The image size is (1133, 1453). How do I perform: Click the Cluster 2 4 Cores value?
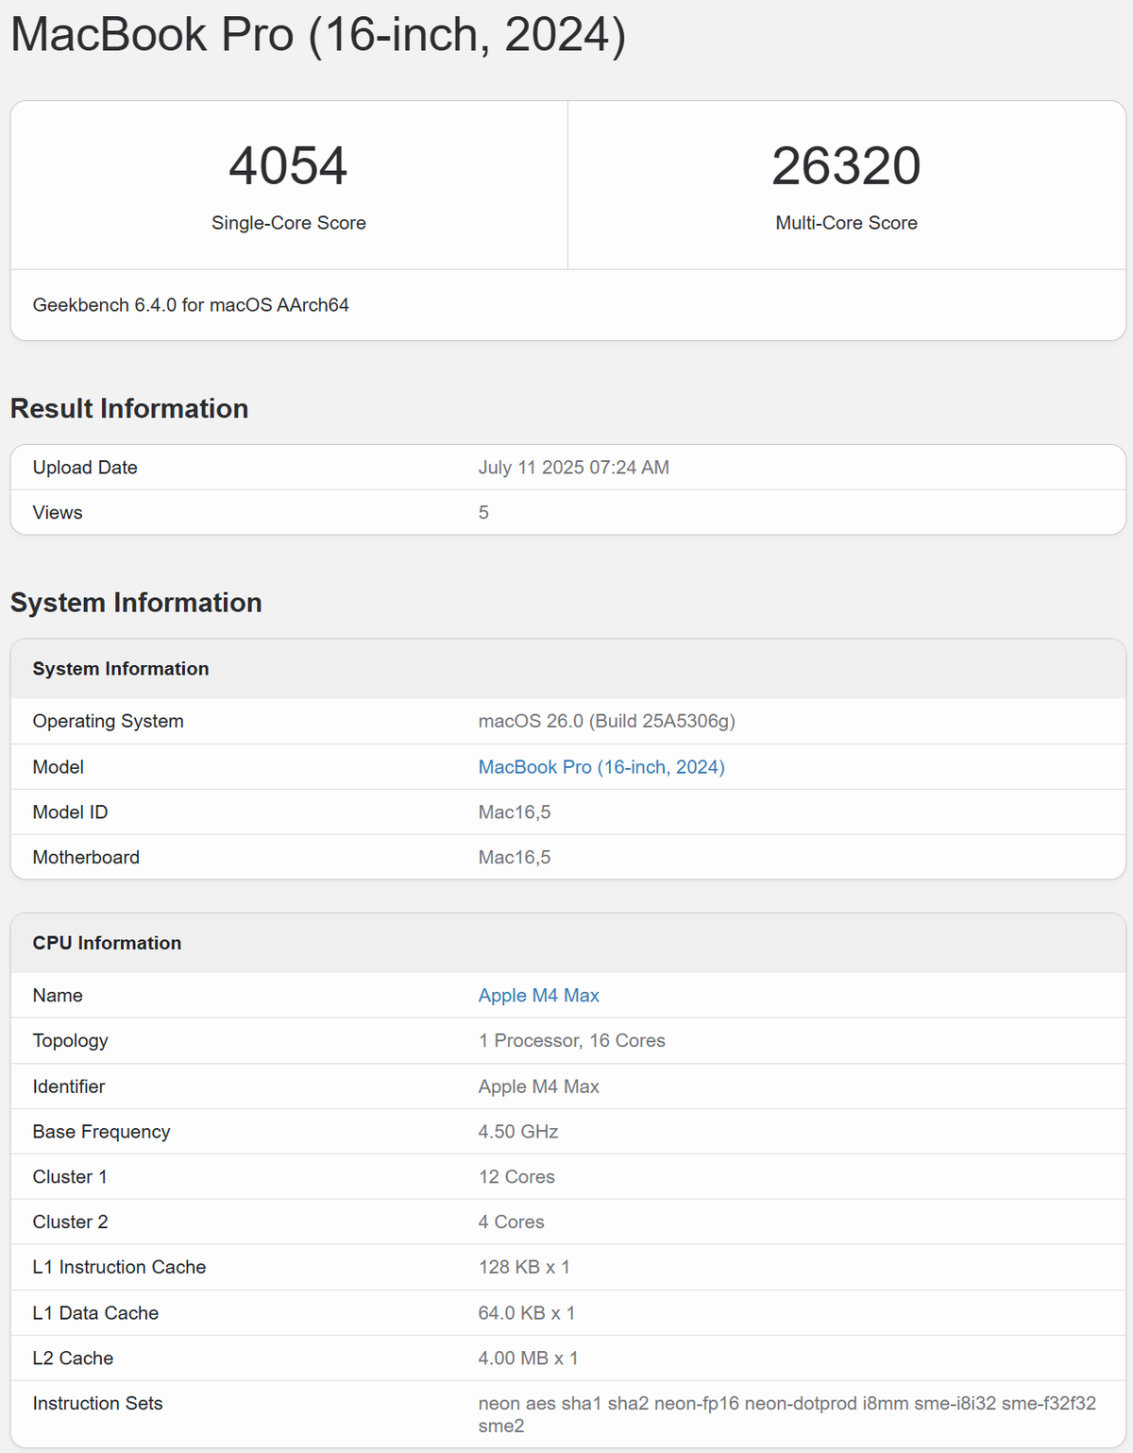512,1222
